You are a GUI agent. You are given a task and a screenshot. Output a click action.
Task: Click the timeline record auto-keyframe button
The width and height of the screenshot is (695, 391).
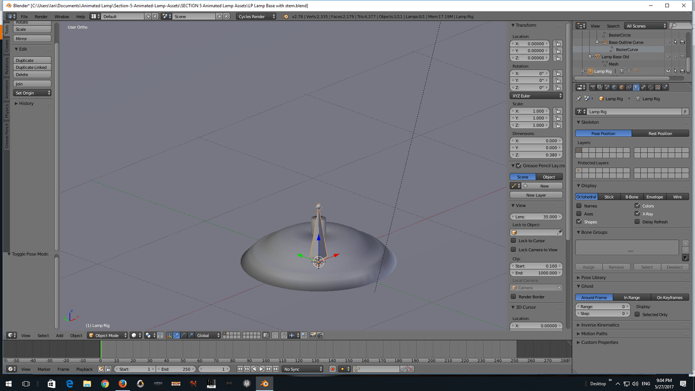click(332, 369)
